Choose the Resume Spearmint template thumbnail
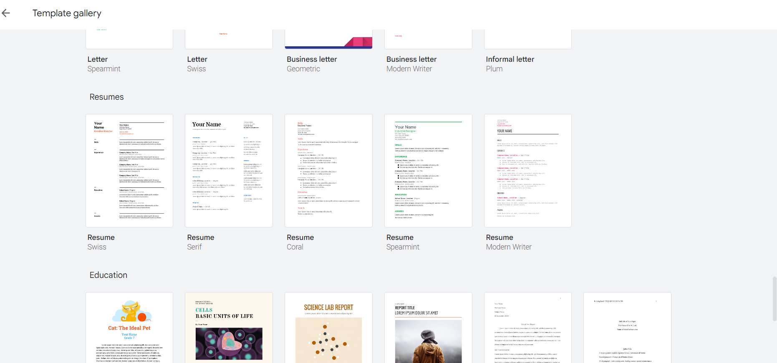Image resolution: width=777 pixels, height=363 pixels. [428, 171]
